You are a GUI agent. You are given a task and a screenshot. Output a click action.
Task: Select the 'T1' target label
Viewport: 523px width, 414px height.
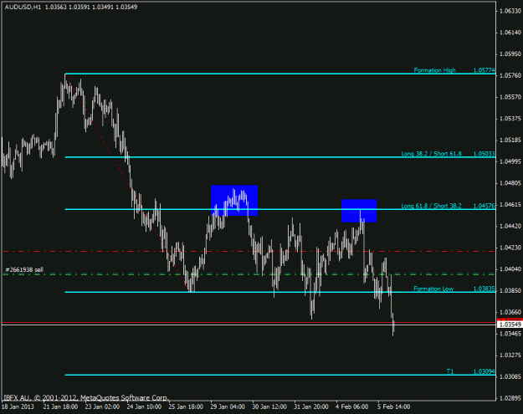click(450, 371)
